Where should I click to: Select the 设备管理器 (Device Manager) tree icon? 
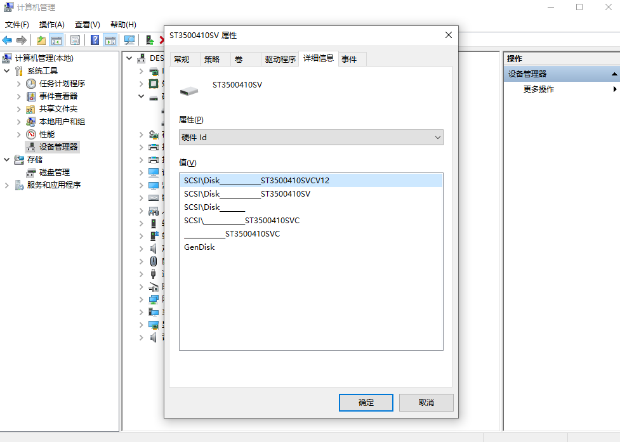(30, 146)
